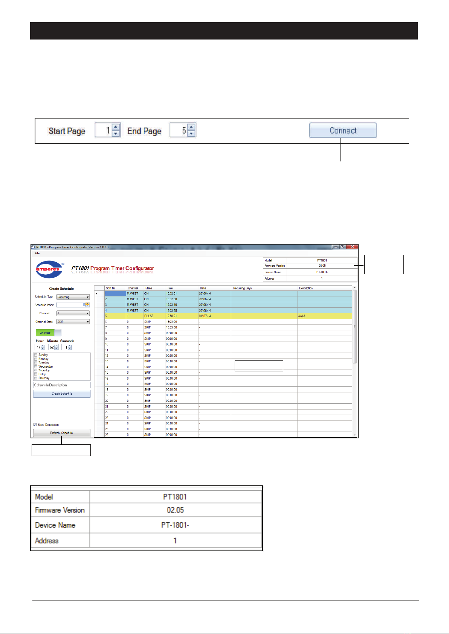Select the Sch No cell for row 26
This screenshot has width=449, height=634.
pos(115,435)
